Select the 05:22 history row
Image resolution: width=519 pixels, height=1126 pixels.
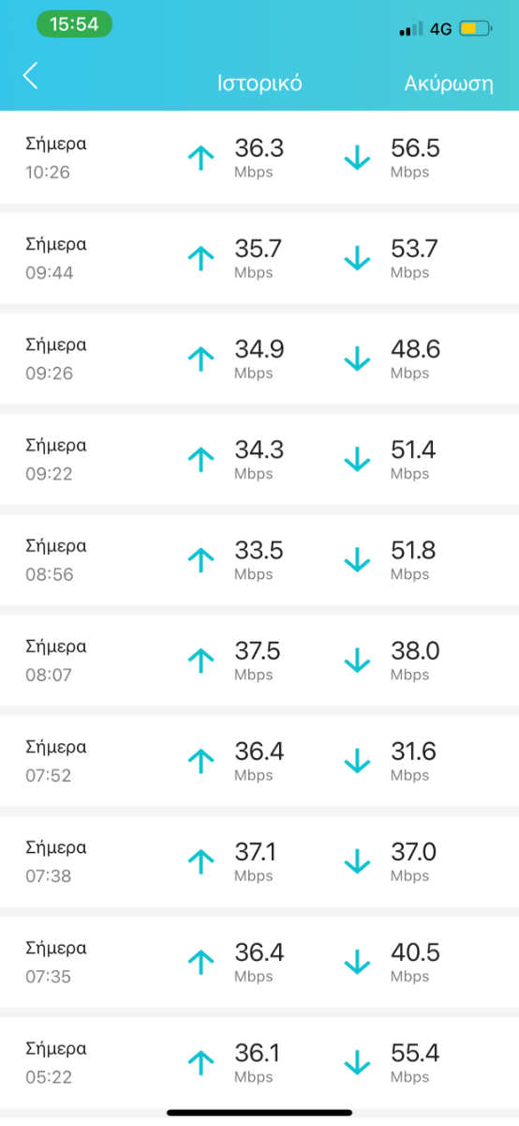coord(259,1062)
